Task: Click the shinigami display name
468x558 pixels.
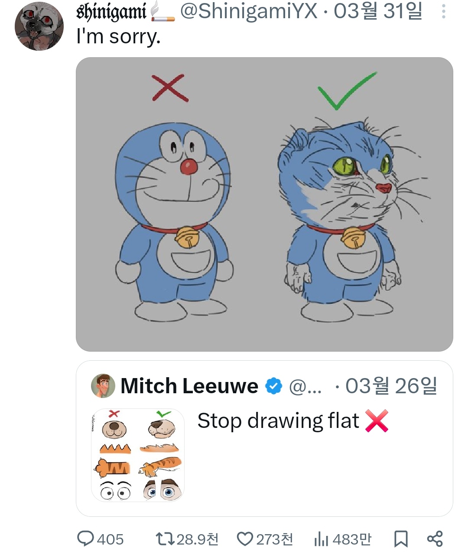Action: (111, 12)
